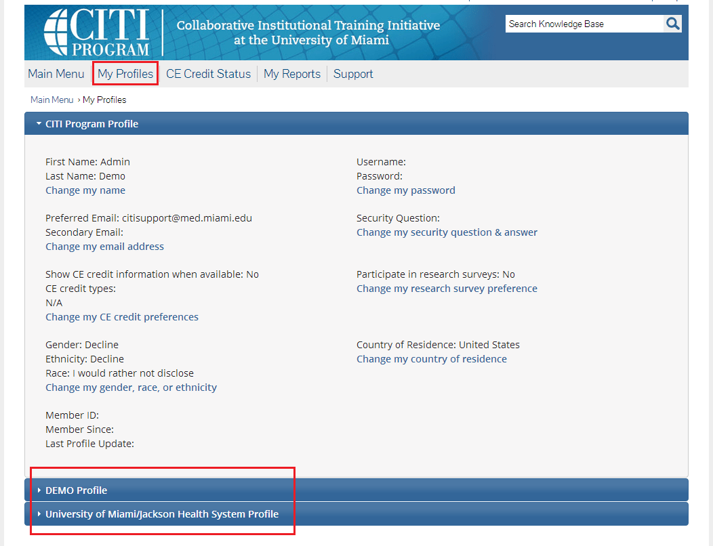
Task: Select My Profiles in navigation bar
Action: click(x=125, y=74)
